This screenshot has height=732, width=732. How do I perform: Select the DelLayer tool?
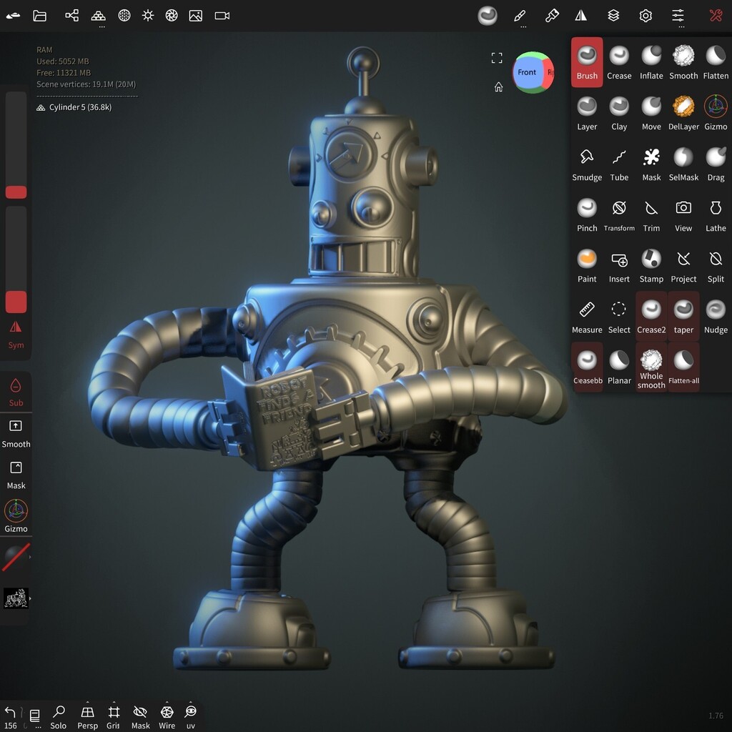pos(683,114)
